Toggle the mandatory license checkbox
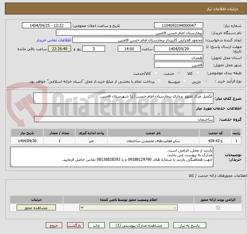 (218, 207)
